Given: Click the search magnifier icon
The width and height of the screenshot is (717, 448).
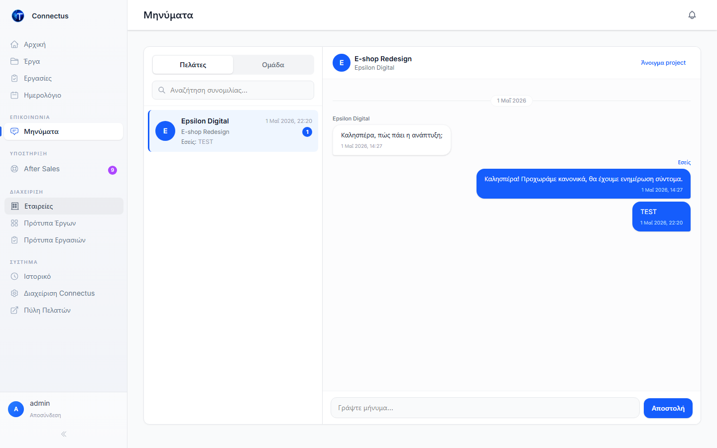Looking at the screenshot, I should [162, 90].
